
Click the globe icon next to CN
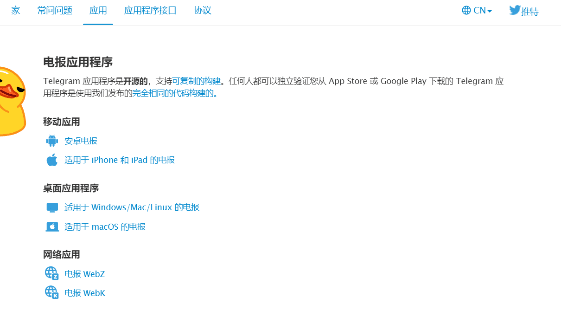(465, 10)
